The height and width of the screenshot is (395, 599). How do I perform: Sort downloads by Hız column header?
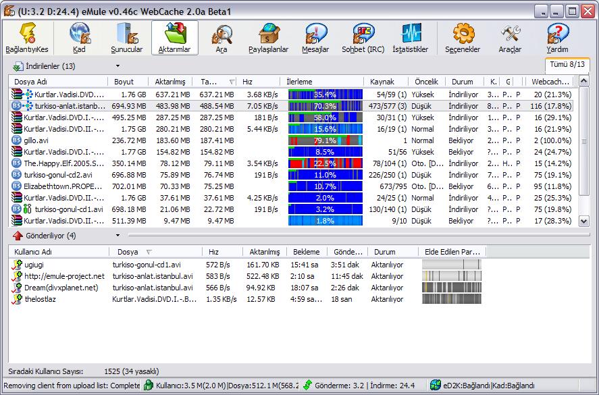point(259,82)
